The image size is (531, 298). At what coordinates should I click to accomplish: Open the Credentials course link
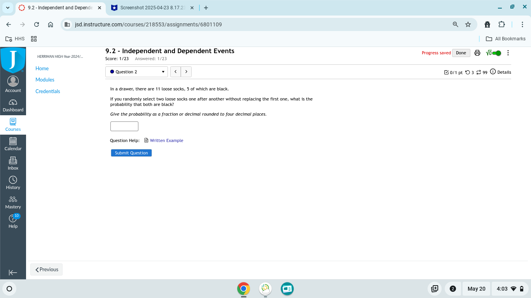coord(48,91)
